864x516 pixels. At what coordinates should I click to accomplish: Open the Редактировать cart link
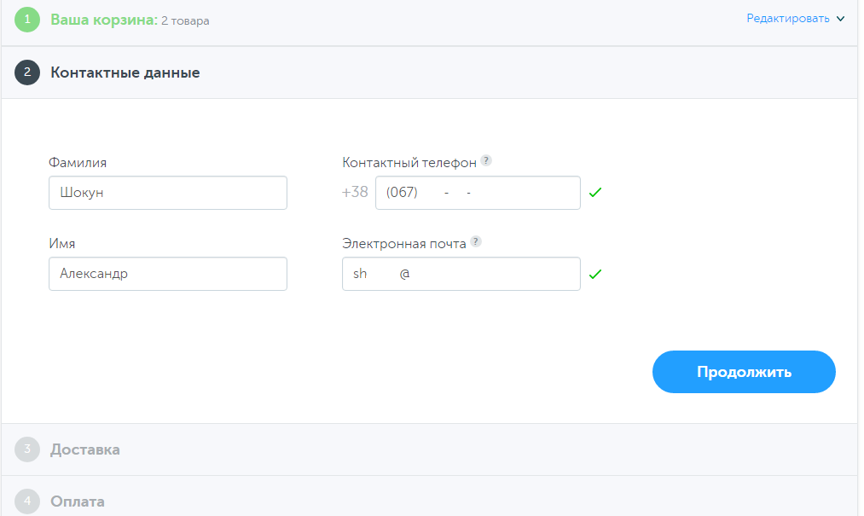[x=787, y=19]
